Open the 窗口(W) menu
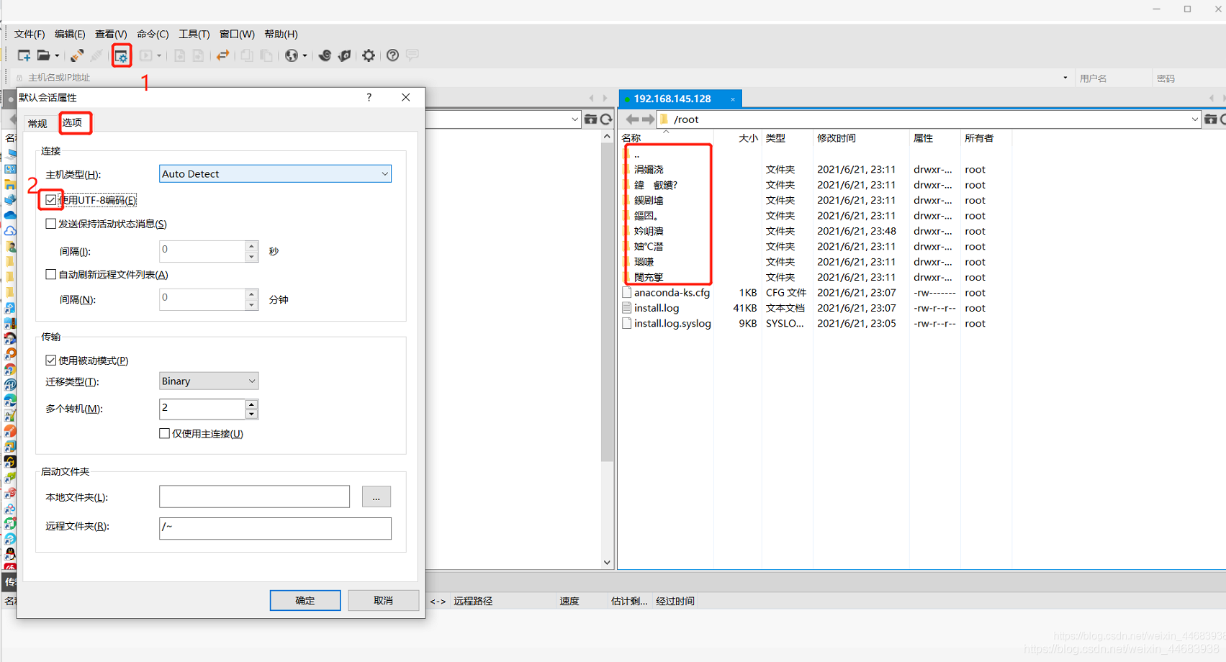Viewport: 1226px width, 662px height. [237, 34]
